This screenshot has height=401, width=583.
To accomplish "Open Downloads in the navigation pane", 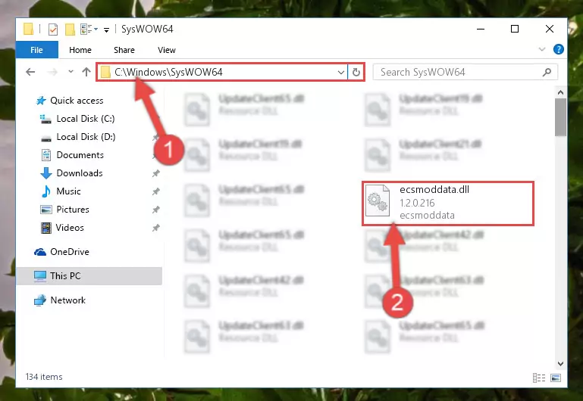I will click(x=80, y=173).
